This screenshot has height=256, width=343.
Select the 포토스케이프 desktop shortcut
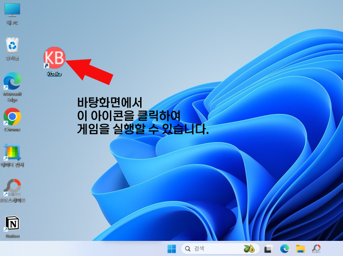[12, 187]
